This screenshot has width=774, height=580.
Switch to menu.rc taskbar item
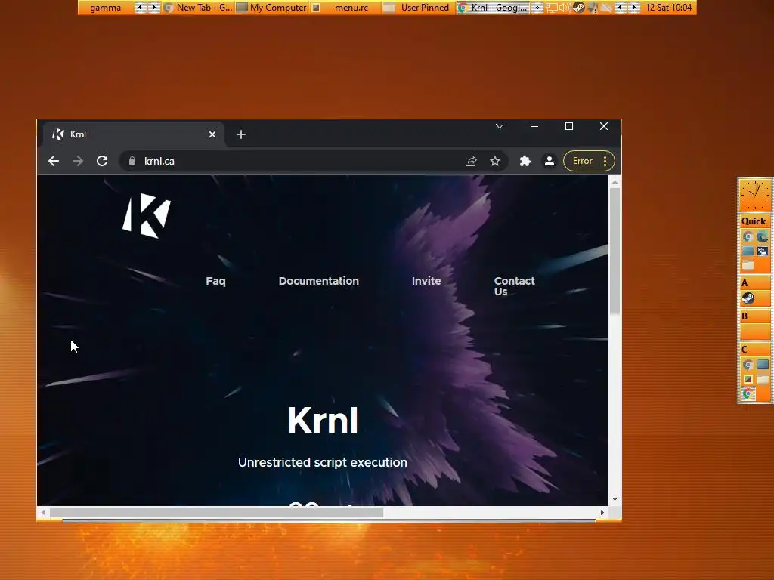[345, 8]
